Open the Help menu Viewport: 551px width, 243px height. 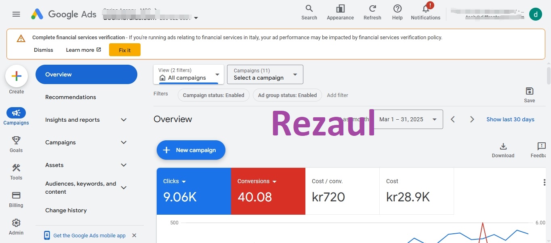397,12
